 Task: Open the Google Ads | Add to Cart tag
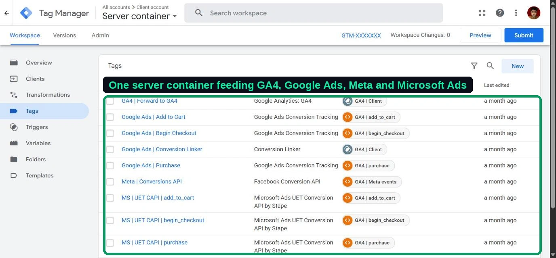pos(154,117)
